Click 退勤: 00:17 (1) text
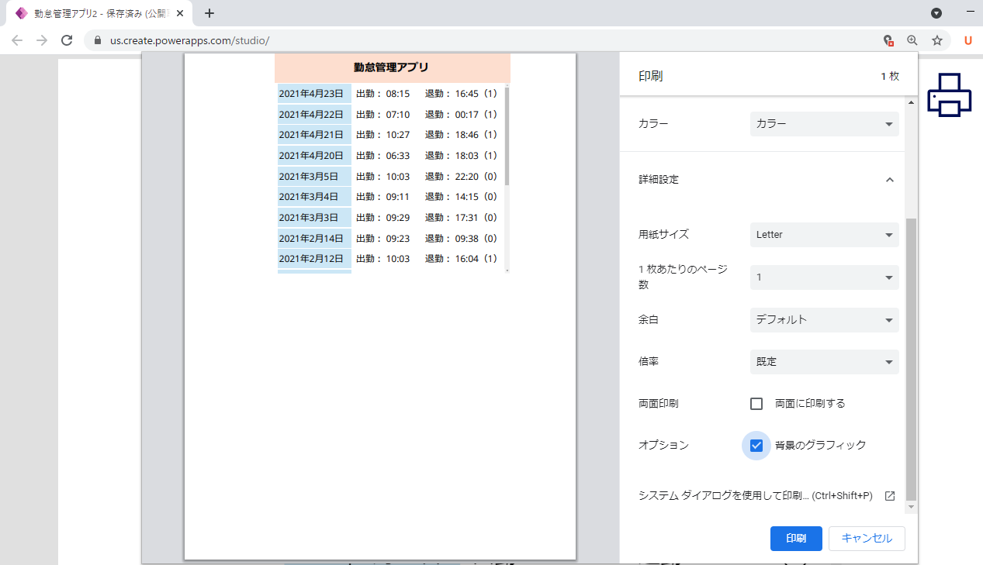The image size is (983, 565). pos(461,114)
